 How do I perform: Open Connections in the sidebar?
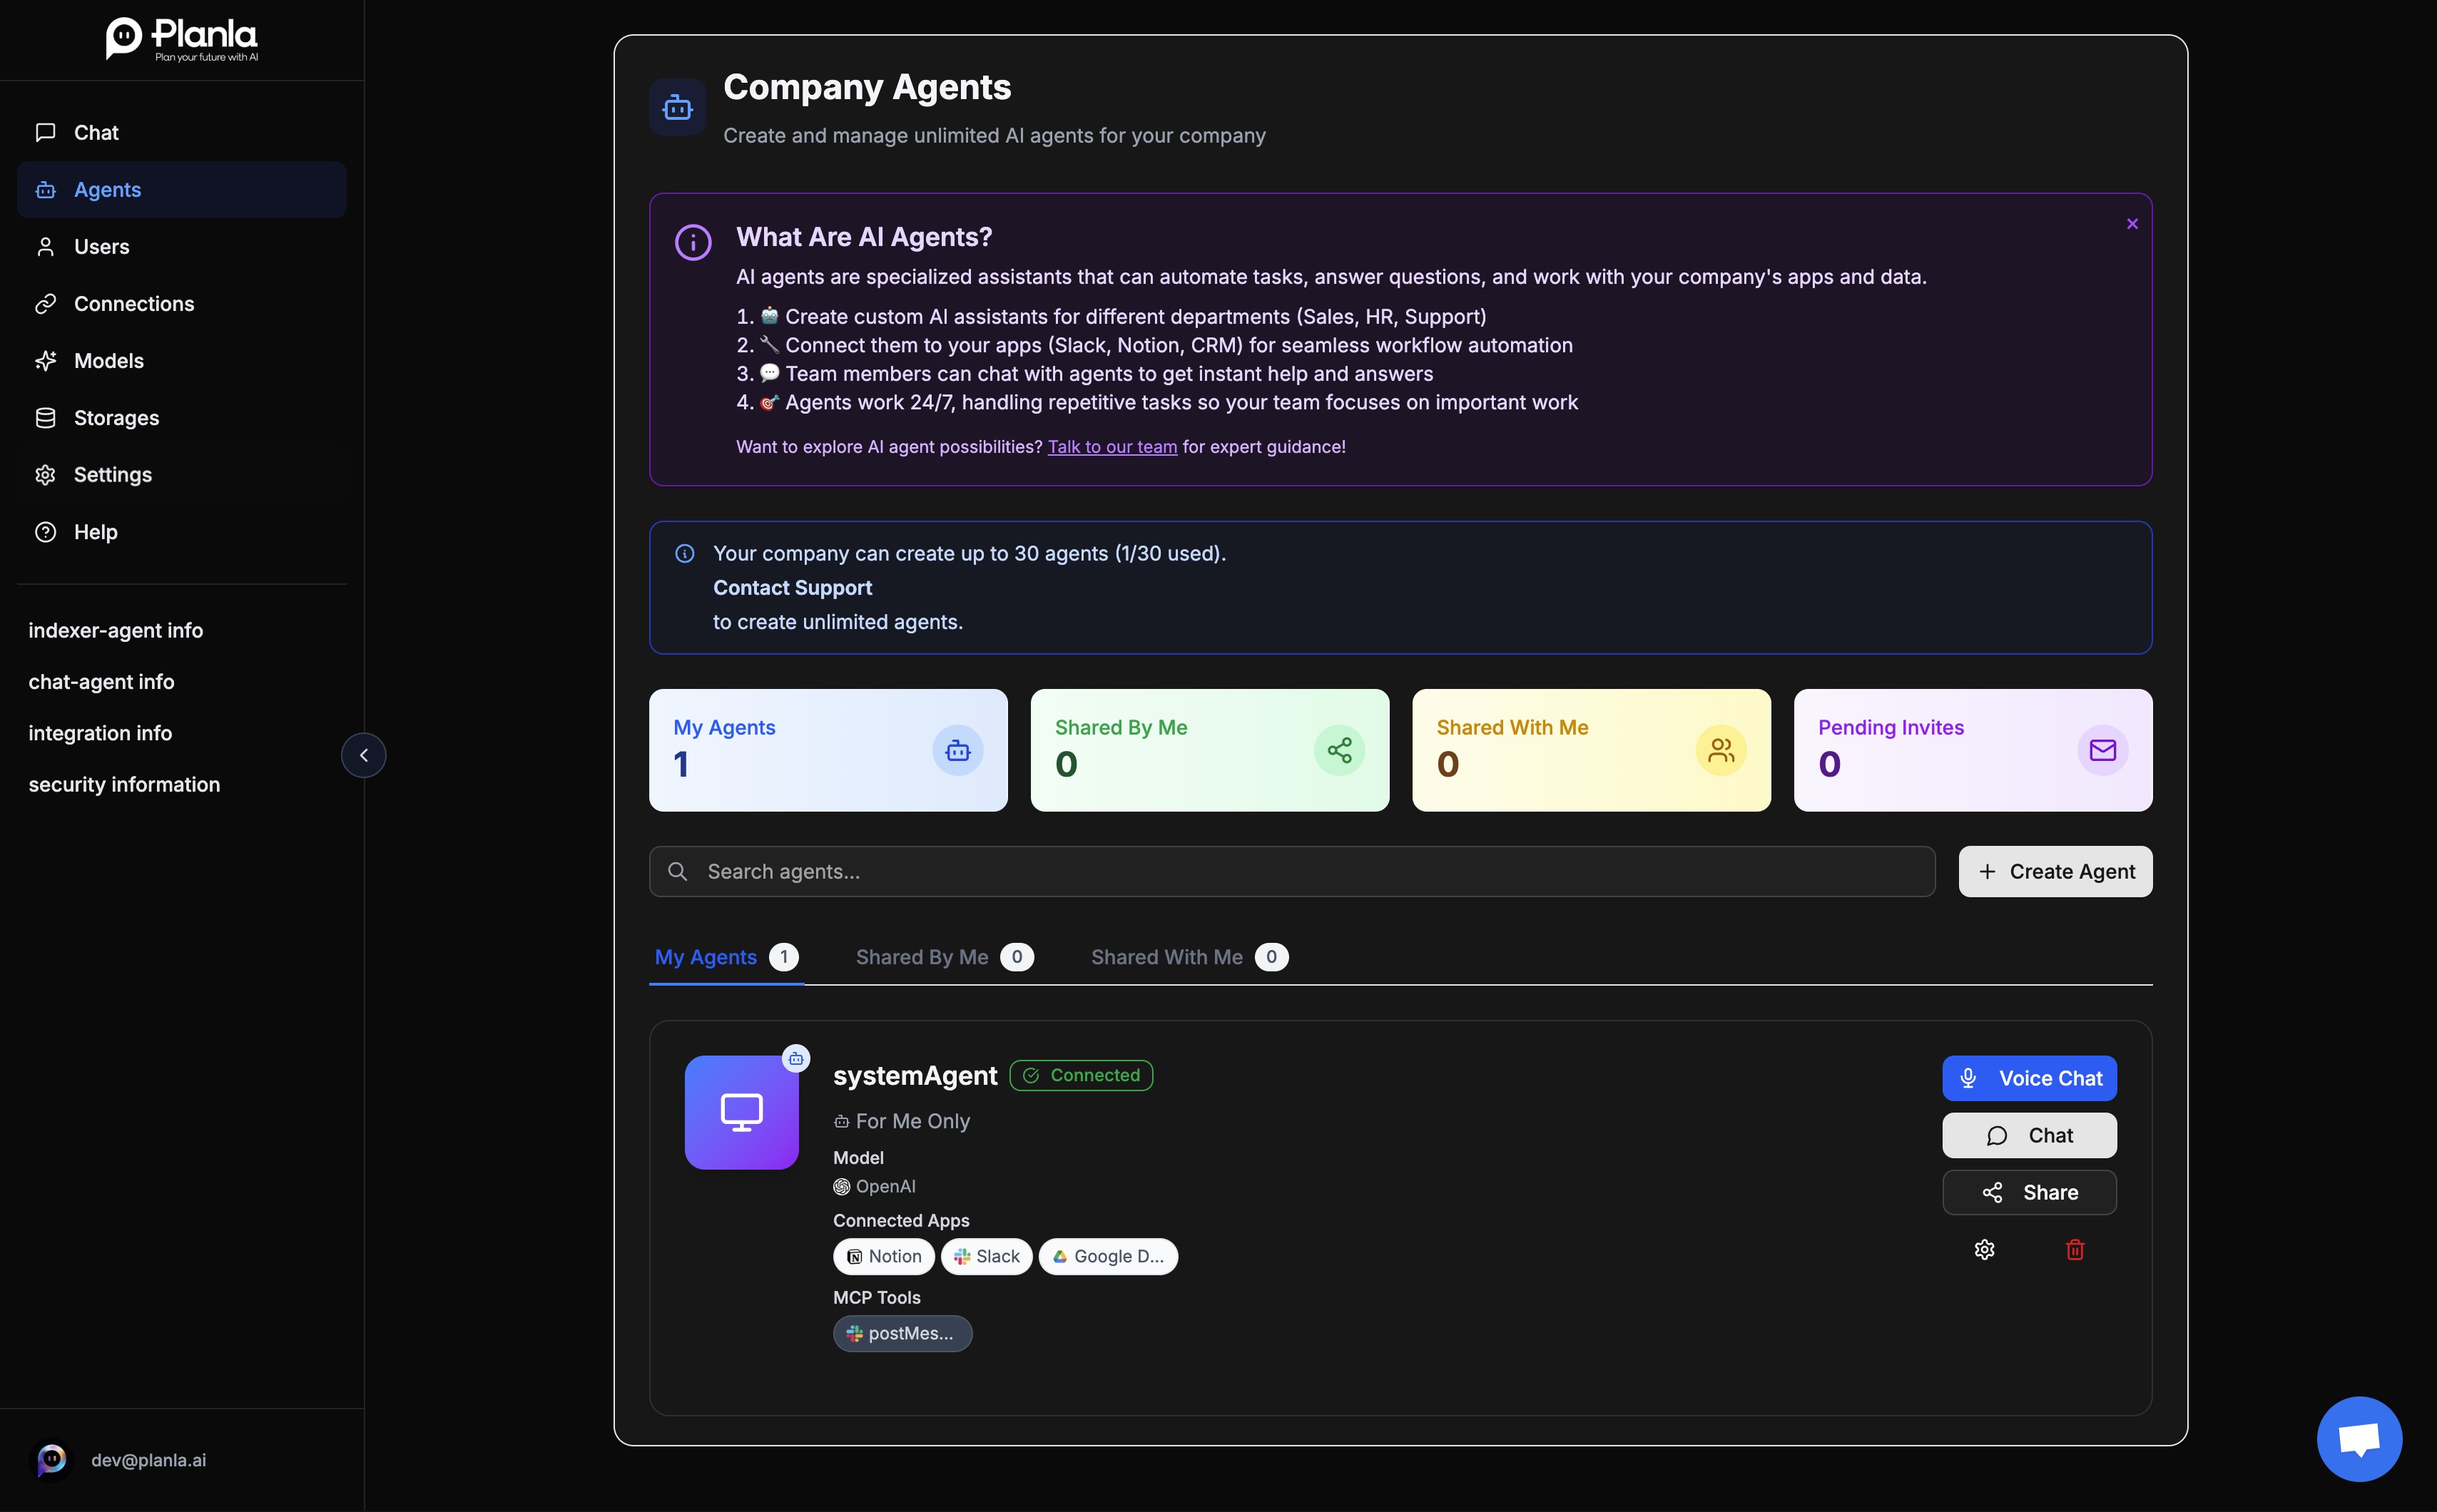(182, 304)
